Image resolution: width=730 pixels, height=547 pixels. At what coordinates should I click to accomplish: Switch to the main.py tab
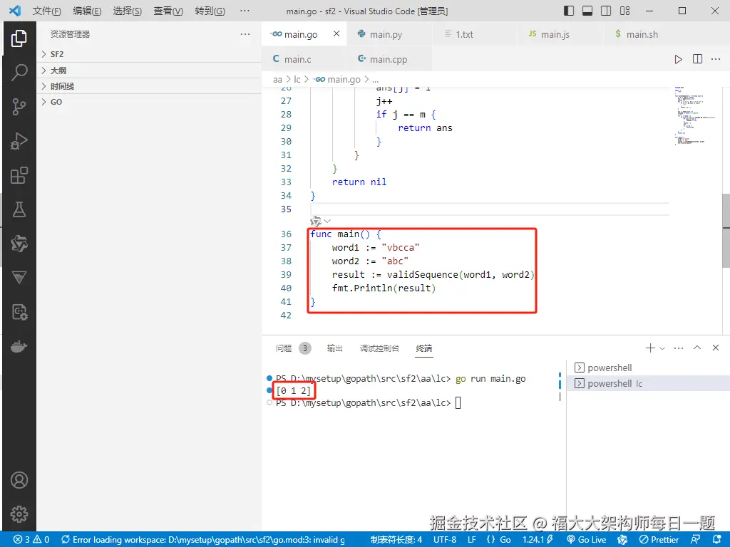[389, 34]
